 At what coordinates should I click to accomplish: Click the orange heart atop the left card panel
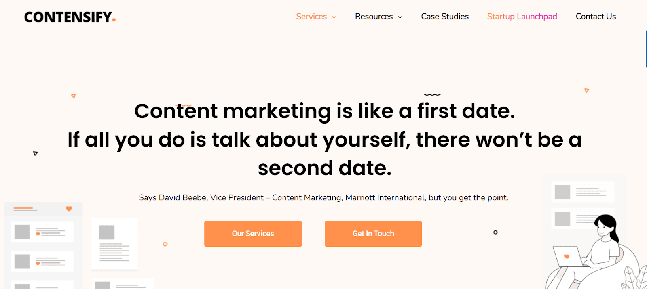[x=69, y=209]
